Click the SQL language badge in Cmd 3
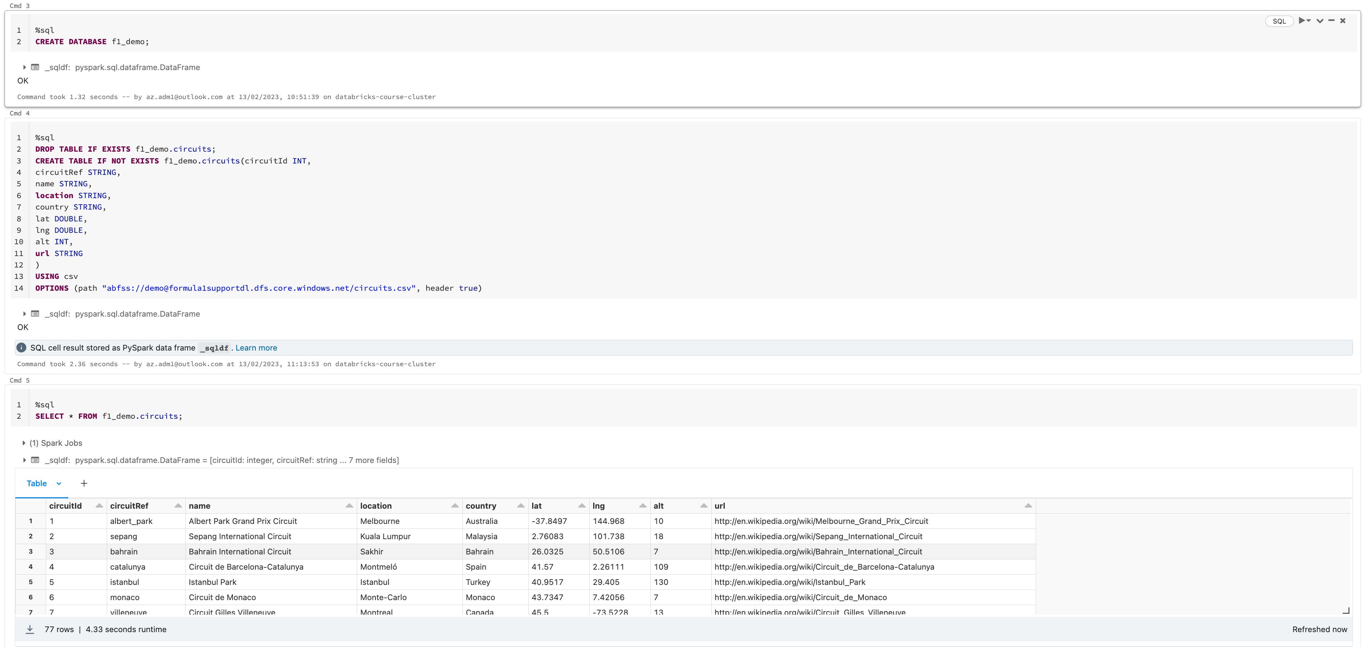 tap(1279, 21)
